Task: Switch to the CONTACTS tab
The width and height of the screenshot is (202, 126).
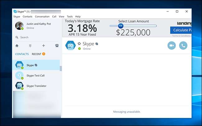Action: pyautogui.click(x=22, y=54)
